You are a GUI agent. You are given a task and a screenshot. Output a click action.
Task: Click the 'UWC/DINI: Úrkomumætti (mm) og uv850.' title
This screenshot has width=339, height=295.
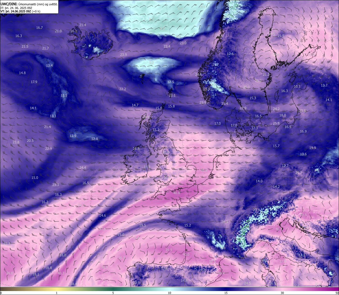point(29,4)
